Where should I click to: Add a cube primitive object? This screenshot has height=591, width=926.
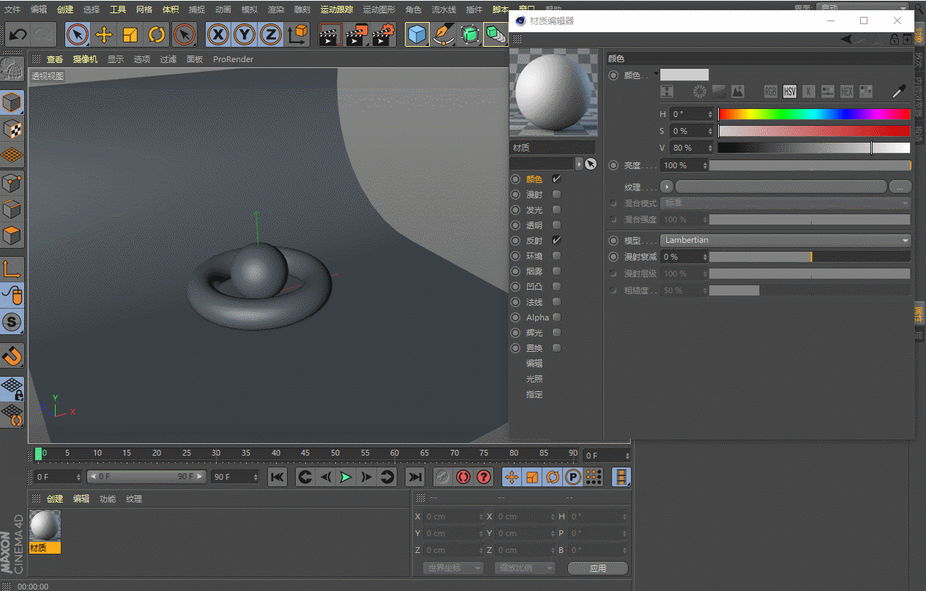tap(417, 34)
